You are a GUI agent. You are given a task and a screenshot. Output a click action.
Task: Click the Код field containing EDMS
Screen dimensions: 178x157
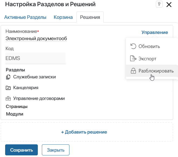(35, 58)
